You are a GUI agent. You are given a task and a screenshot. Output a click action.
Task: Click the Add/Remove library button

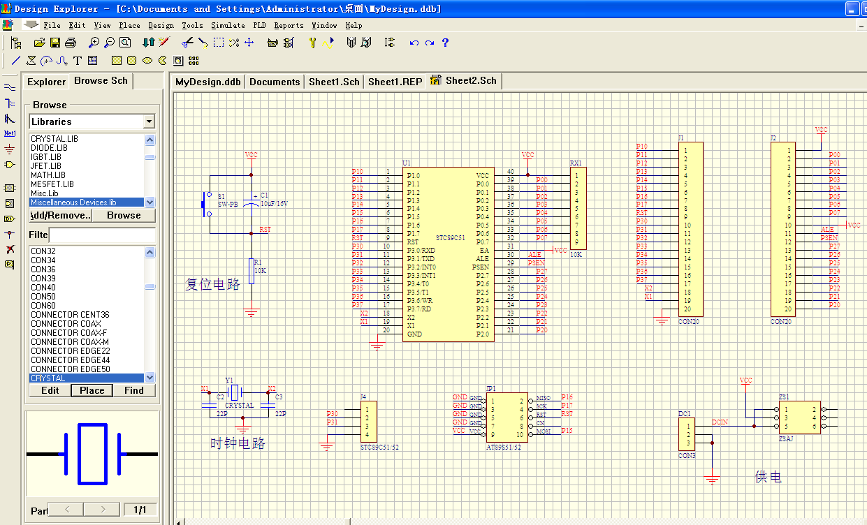click(61, 215)
